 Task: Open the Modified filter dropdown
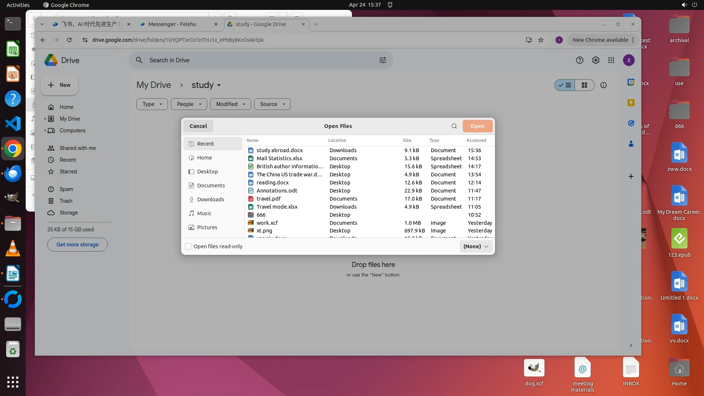pos(230,104)
